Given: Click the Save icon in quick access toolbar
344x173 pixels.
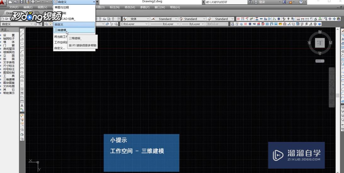Looking at the screenshot, I should click(21, 2).
